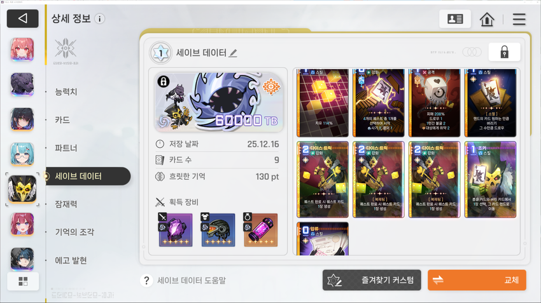
Task: Click the orange 교체 button
Action: (477, 280)
